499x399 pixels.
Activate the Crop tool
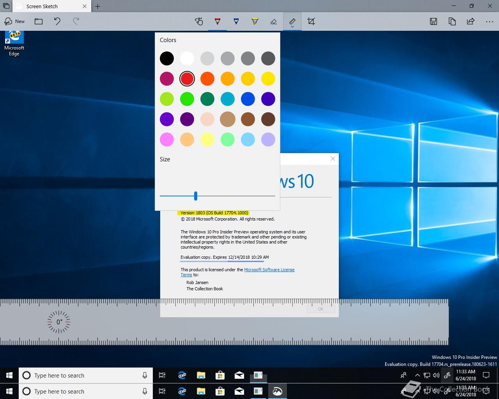[311, 21]
